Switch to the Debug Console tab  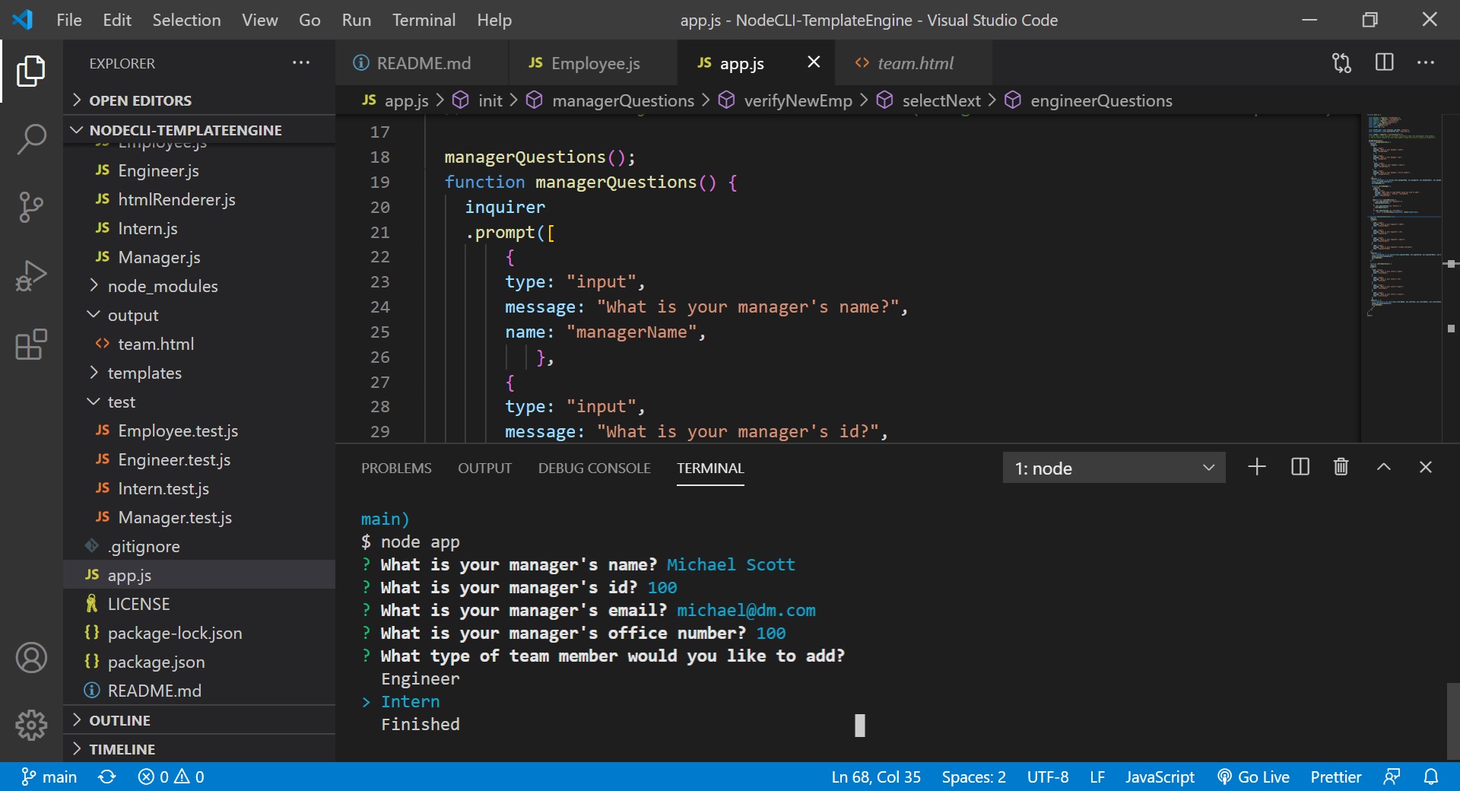[595, 468]
